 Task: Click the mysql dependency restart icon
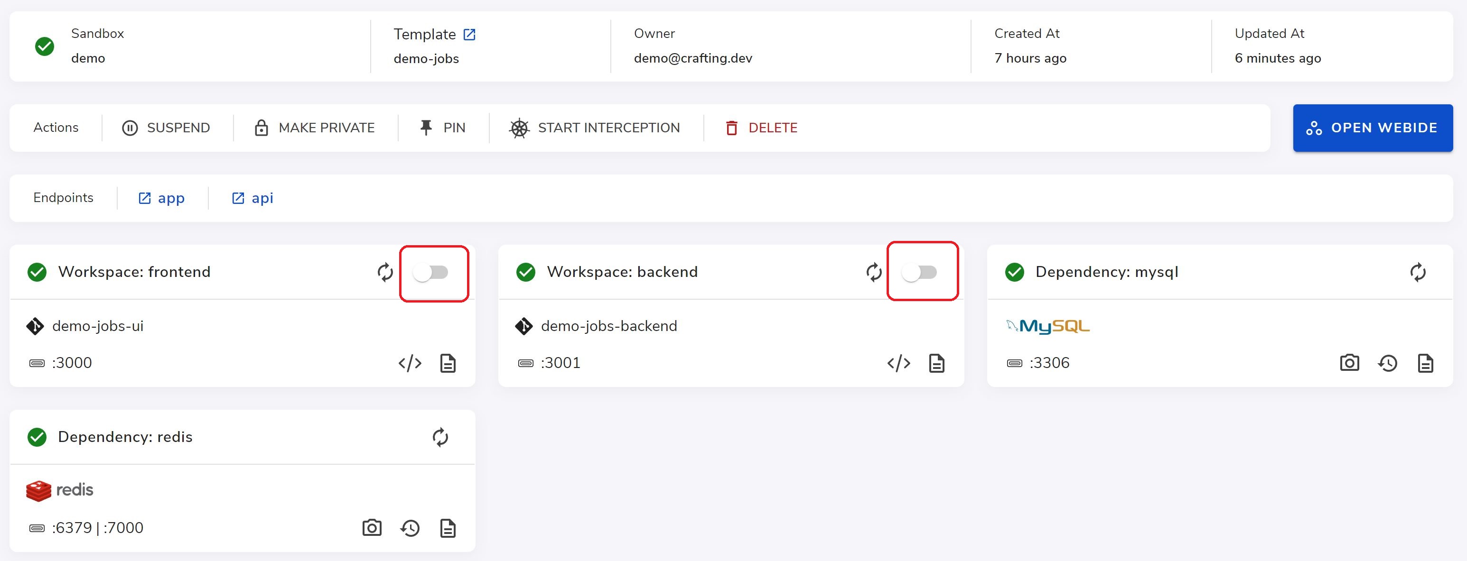tap(1418, 273)
